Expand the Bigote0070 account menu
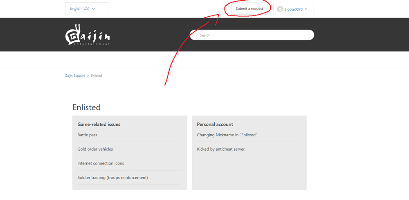The width and height of the screenshot is (409, 200). pyautogui.click(x=294, y=9)
